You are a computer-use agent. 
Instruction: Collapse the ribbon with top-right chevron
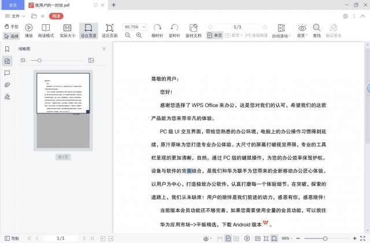(x=363, y=16)
